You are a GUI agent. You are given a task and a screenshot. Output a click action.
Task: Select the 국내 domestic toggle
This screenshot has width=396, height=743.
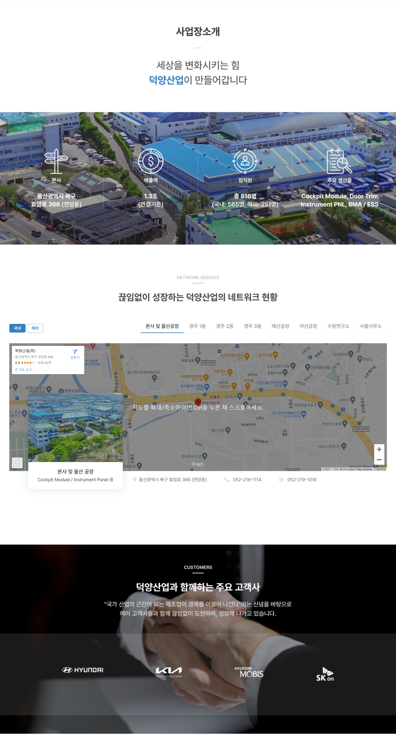tap(17, 328)
